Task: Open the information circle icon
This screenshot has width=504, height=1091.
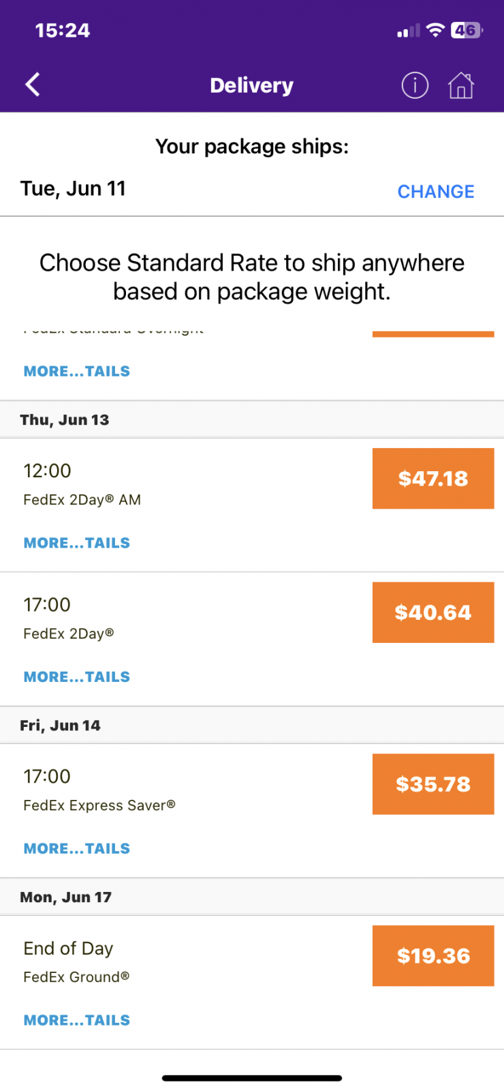Action: [x=415, y=85]
